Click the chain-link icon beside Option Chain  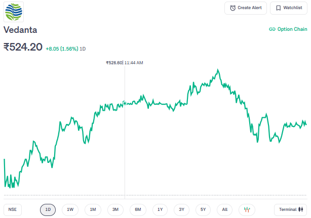[272, 29]
